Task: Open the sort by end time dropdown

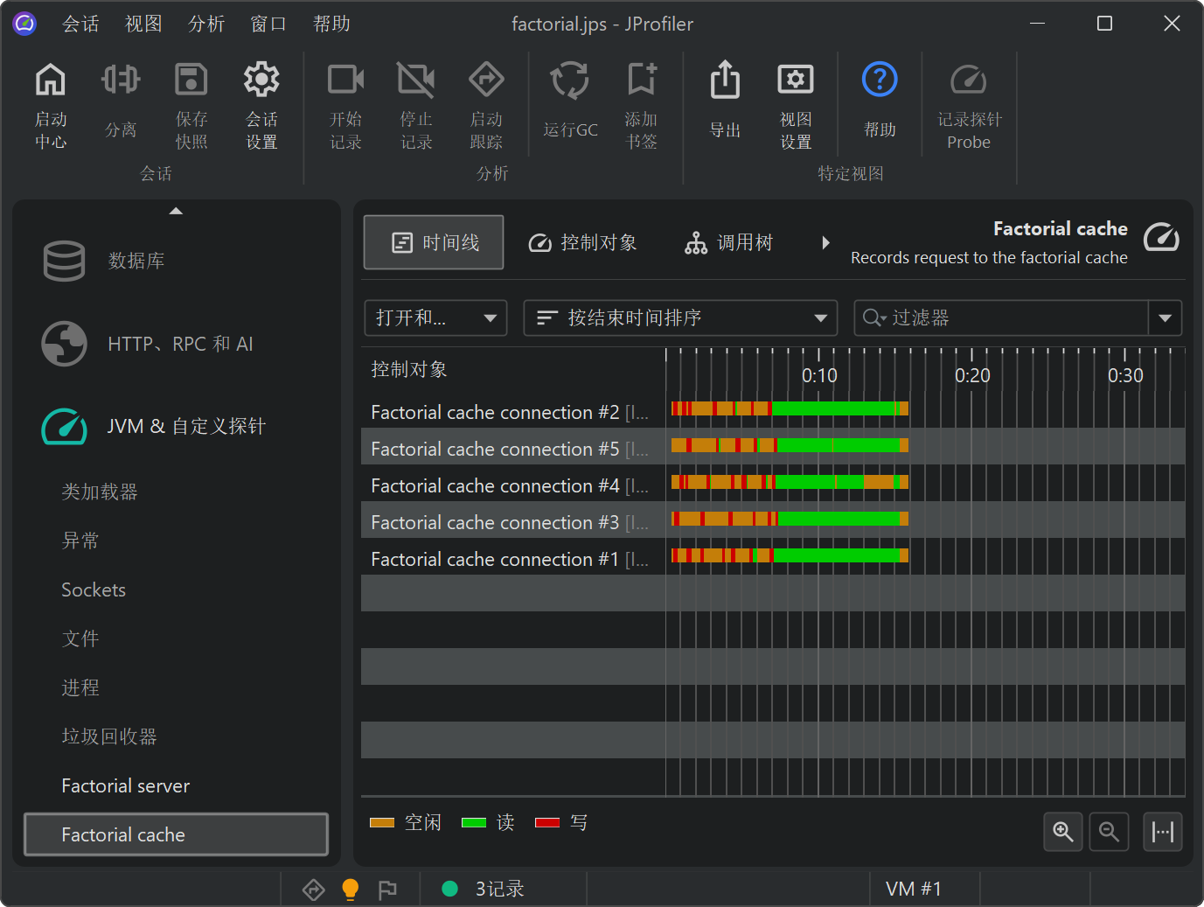Action: [680, 317]
